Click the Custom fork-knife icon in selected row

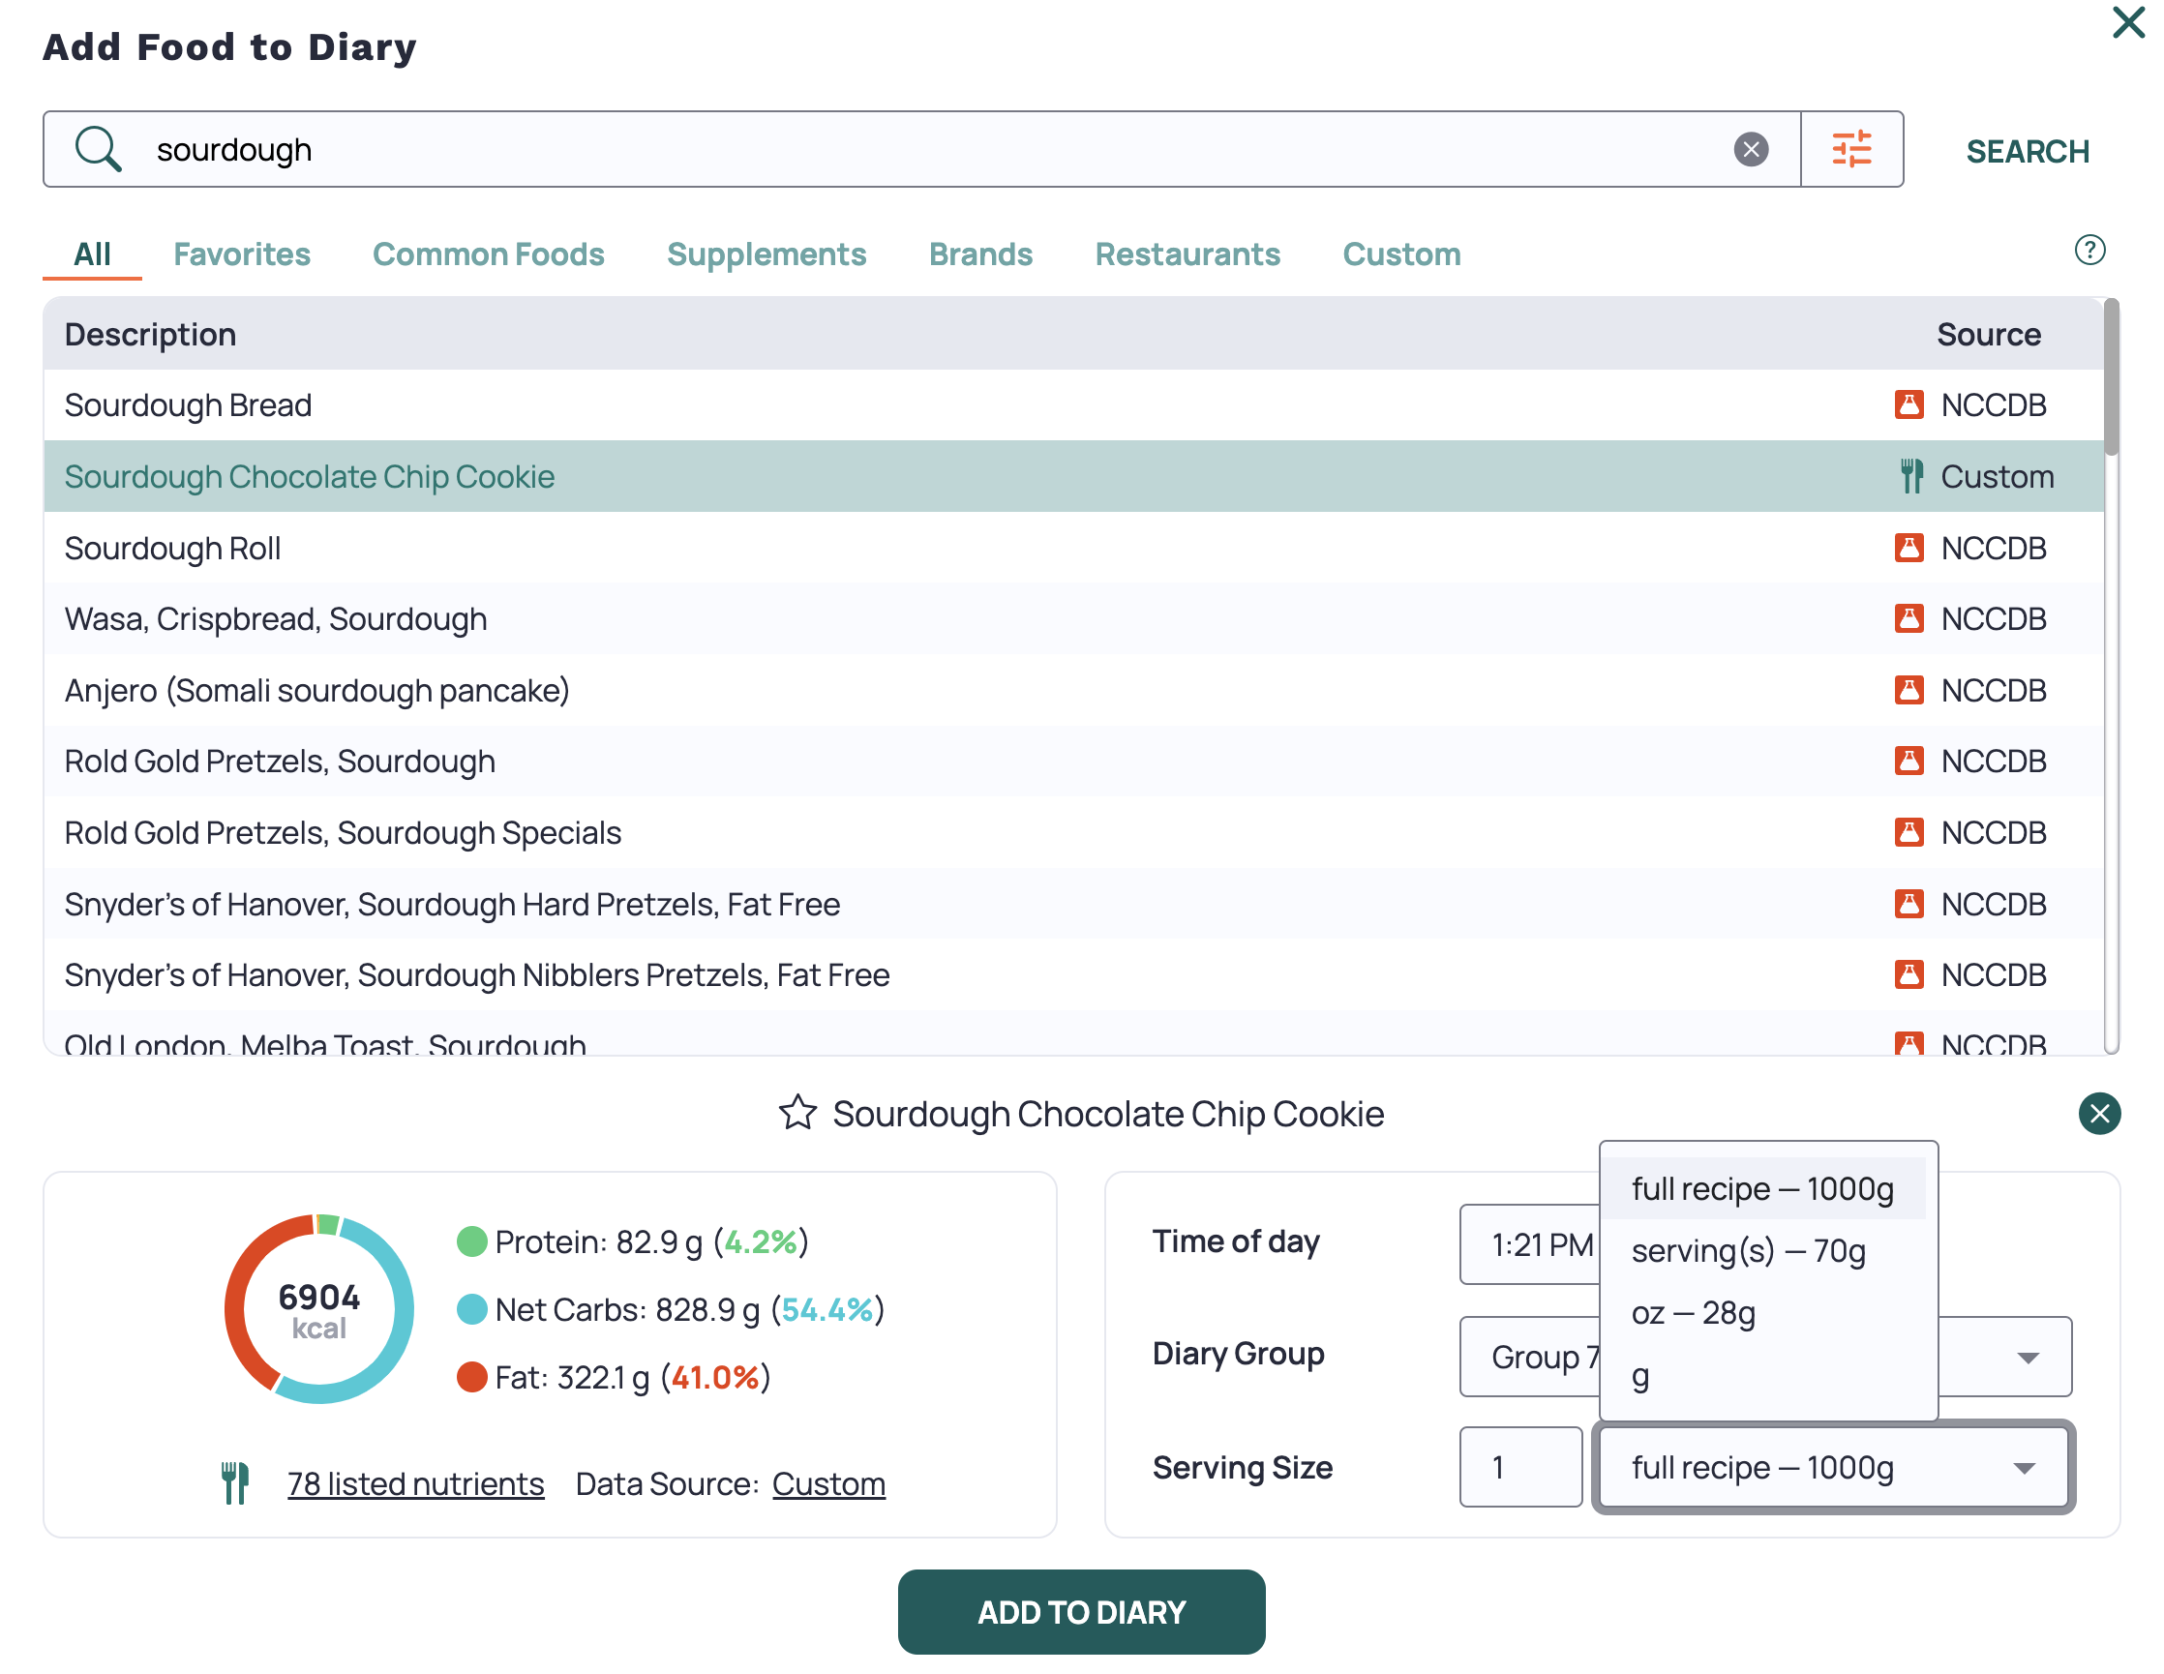pos(1911,476)
